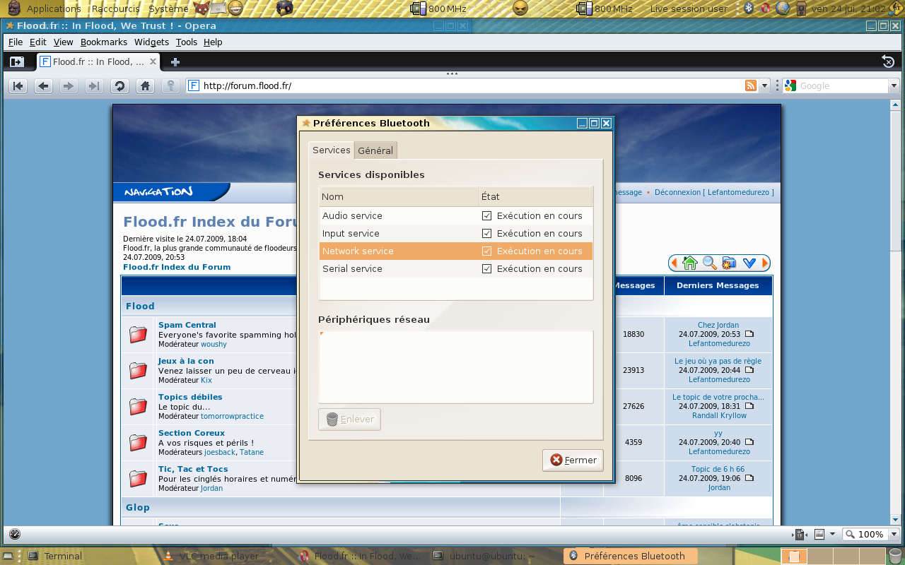Click the orange RSS feed icon

tap(751, 85)
